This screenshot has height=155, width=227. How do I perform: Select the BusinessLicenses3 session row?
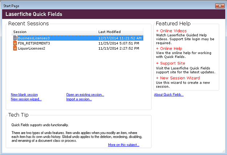pyautogui.click(x=78, y=38)
